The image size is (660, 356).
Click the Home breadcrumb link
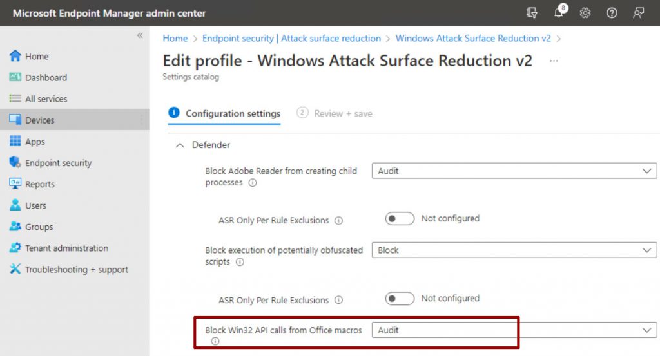pos(175,38)
